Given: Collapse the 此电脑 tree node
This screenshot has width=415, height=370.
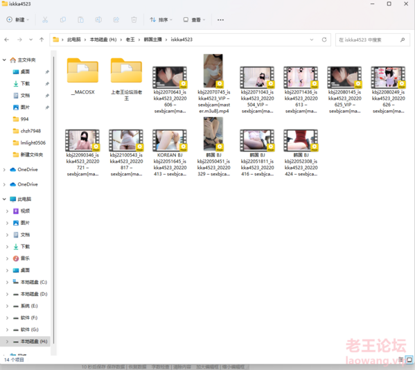Looking at the screenshot, I should (x=4, y=199).
